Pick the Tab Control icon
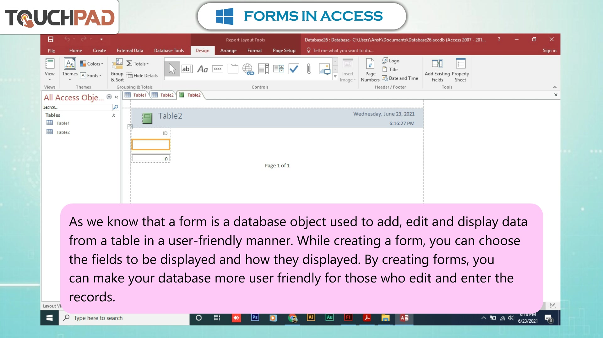Image resolution: width=603 pixels, height=338 pixels. point(233,69)
